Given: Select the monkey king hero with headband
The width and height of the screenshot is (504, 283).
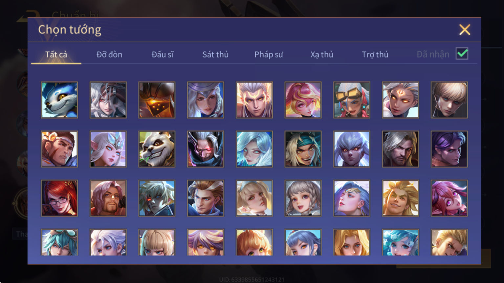Looking at the screenshot, I should coord(59,149).
